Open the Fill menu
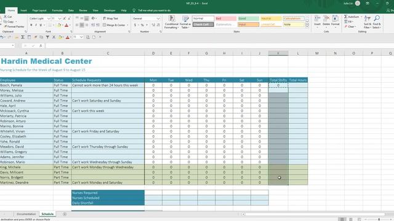Viewport: 394px width, 221px height. point(349,21)
